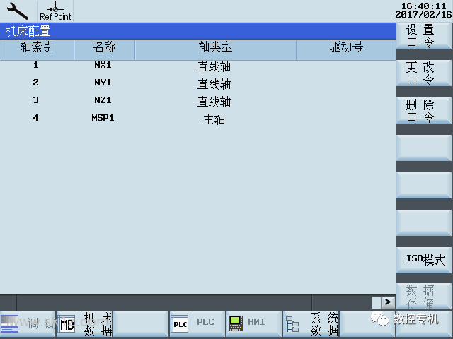This screenshot has height=339, width=453.
Task: Select the MZ1 axis name cell
Action: click(103, 100)
